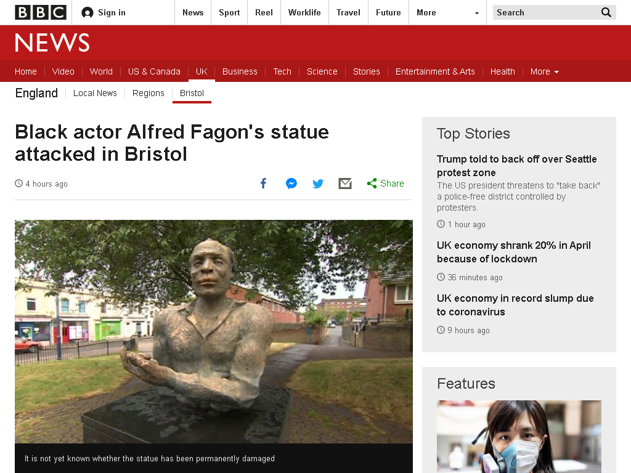Open the Reel top navigation link
This screenshot has height=473, width=631.
[x=264, y=12]
